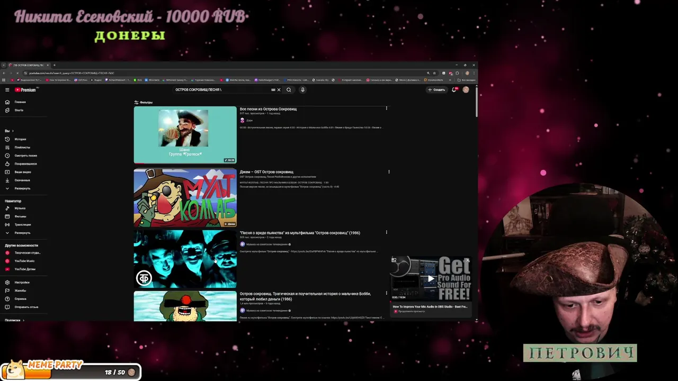Screen dimensions: 678x381
Task: Open Shorts from the sidebar
Action: 19,110
